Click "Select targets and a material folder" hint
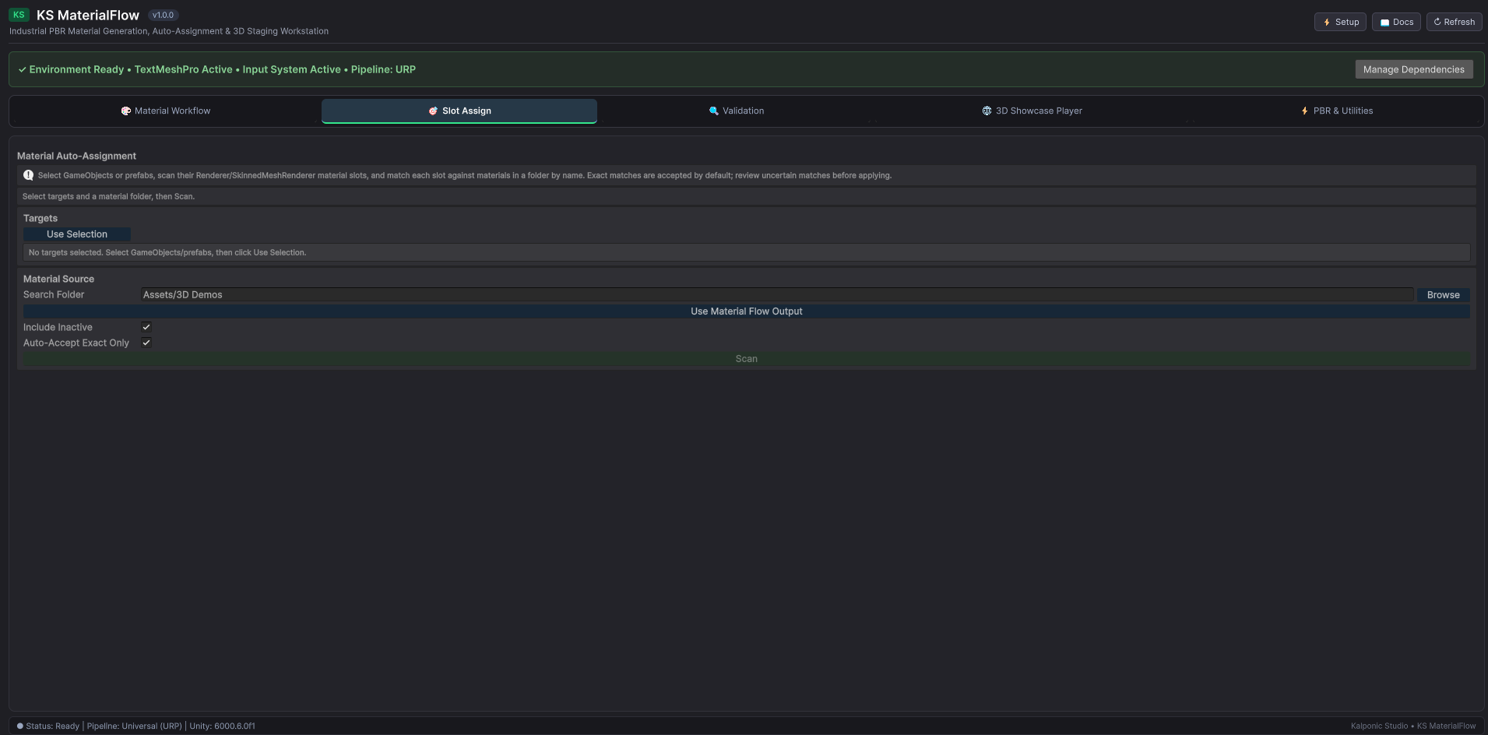The image size is (1488, 735). pyautogui.click(x=108, y=196)
